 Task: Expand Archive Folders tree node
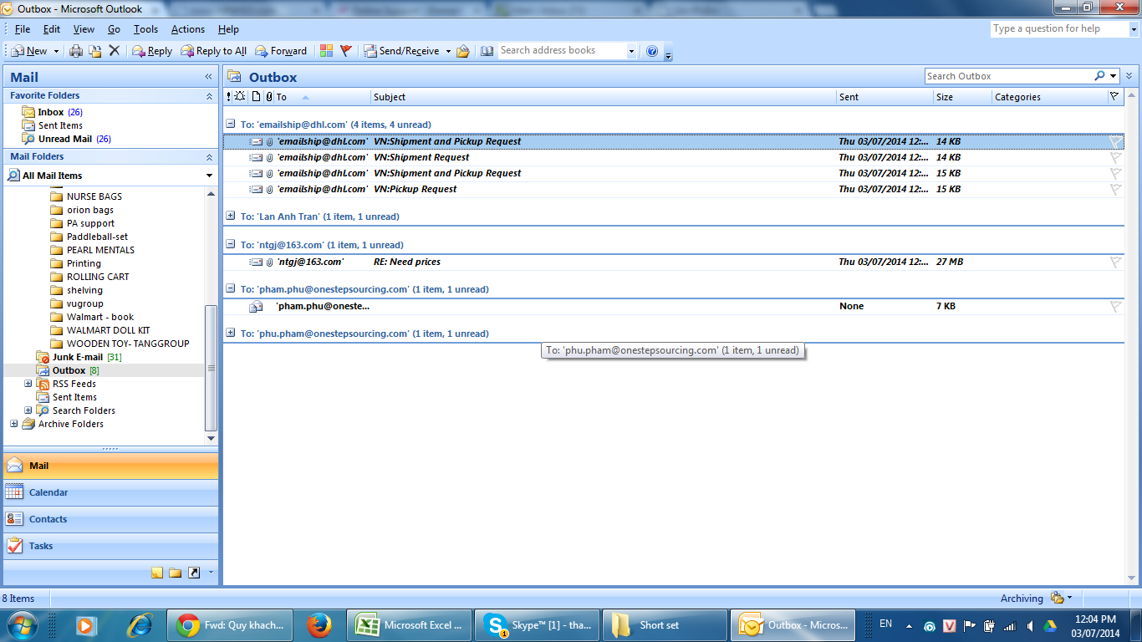13,424
